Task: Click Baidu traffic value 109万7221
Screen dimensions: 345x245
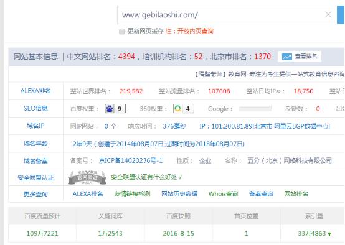Action: [x=42, y=233]
